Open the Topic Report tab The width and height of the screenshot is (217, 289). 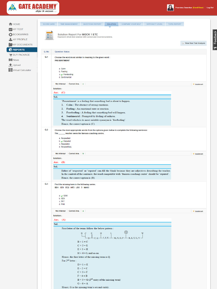[175, 24]
